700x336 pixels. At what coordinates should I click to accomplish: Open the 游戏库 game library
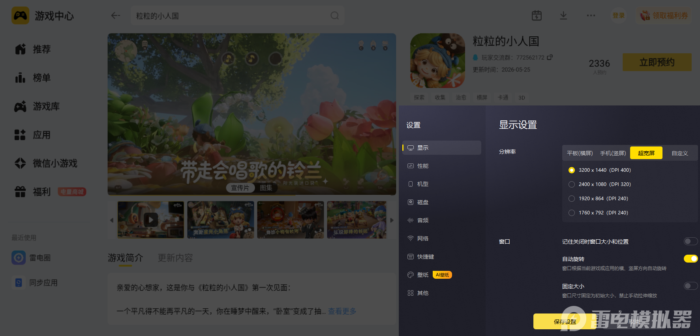[x=38, y=106]
